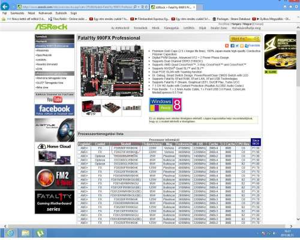The width and height of the screenshot is (300, 240).
Task: Open the Dealer Zone navigation link
Action: (219, 28)
